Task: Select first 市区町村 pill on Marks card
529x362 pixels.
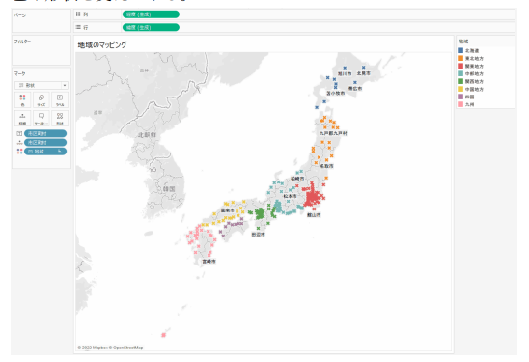Action: pyautogui.click(x=45, y=133)
